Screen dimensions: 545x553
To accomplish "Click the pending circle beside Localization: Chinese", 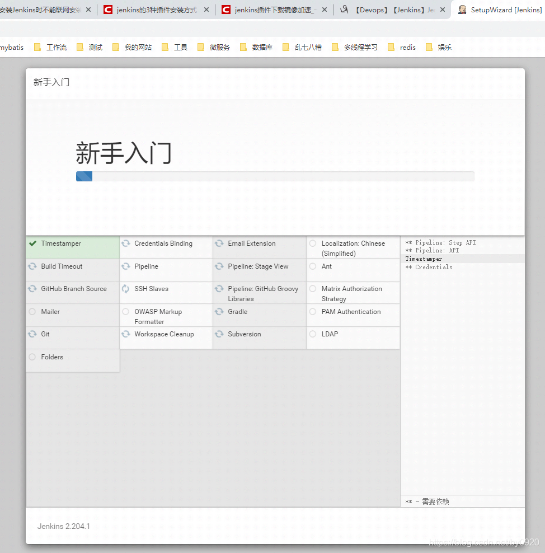I will pyautogui.click(x=313, y=243).
